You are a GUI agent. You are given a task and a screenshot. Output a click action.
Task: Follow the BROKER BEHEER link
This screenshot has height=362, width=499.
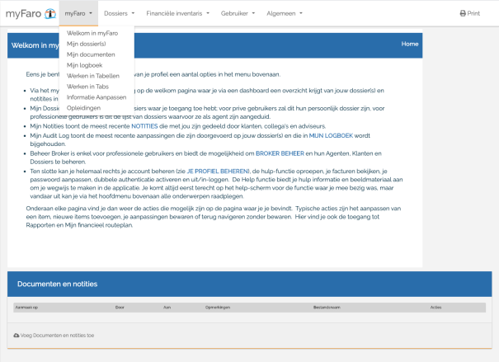[x=280, y=153]
